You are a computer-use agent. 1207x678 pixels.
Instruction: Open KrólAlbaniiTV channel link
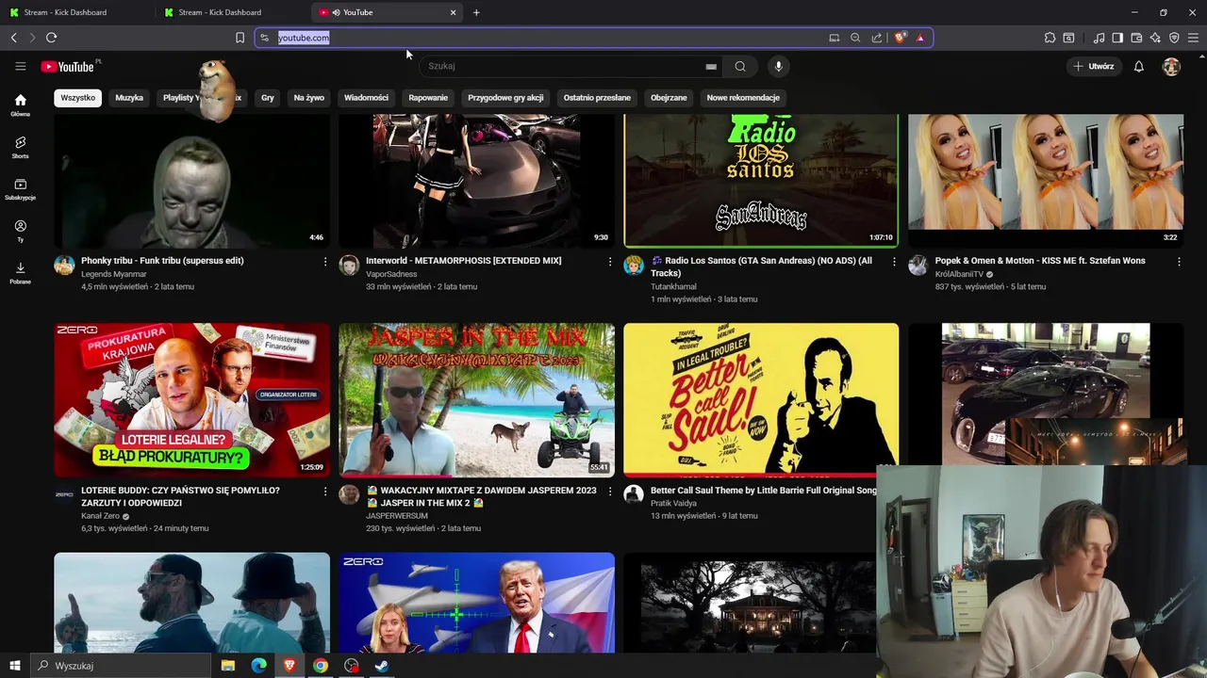[959, 274]
